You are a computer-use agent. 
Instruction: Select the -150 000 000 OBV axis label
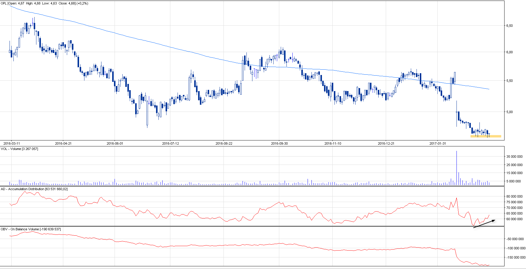tap(515, 257)
